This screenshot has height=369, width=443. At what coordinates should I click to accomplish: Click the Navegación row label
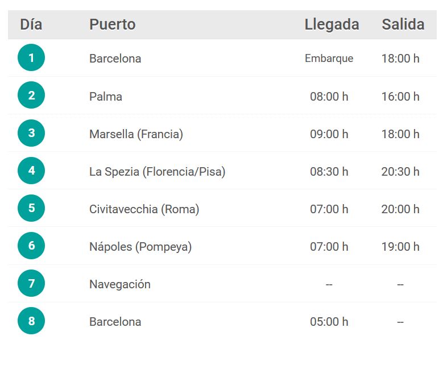click(x=120, y=284)
